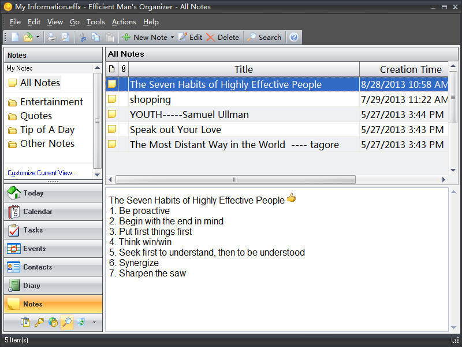The width and height of the screenshot is (462, 347).
Task: Sort notes by Title column header
Action: (244, 69)
